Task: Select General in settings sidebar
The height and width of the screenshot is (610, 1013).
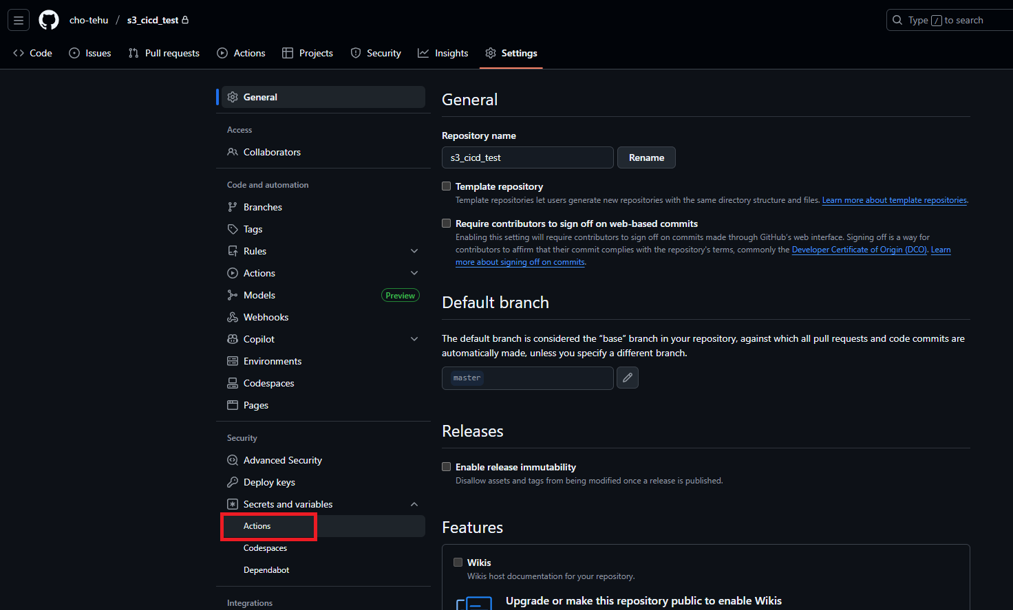Action: (323, 97)
